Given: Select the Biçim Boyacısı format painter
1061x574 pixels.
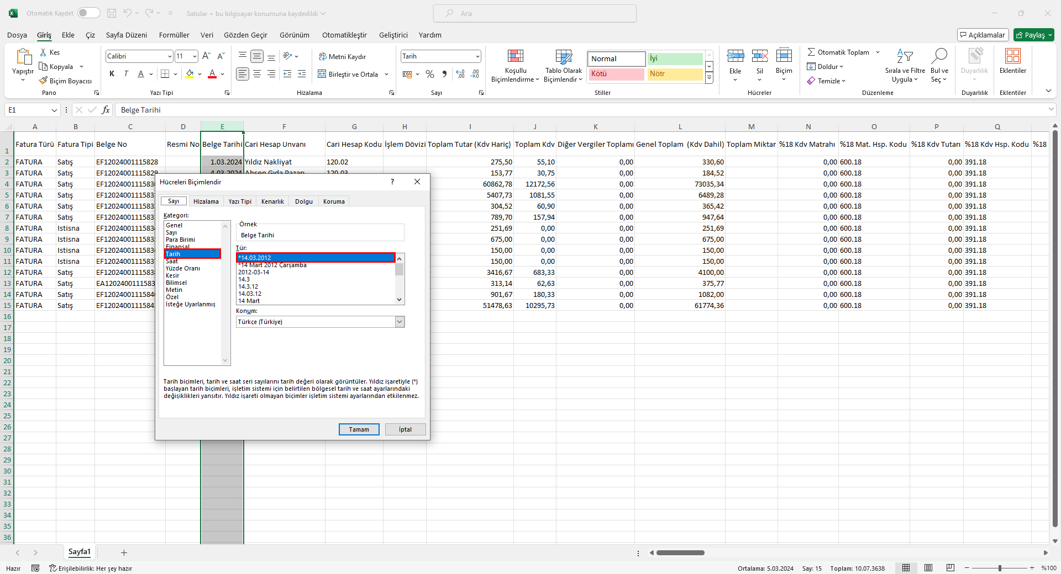Looking at the screenshot, I should 65,81.
